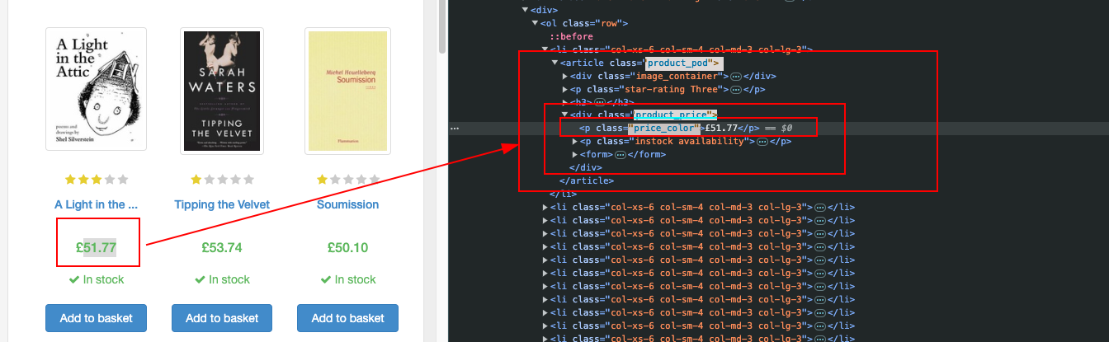1109x342 pixels.
Task: Click the ellipsis badge in the image_container div
Action: click(736, 76)
